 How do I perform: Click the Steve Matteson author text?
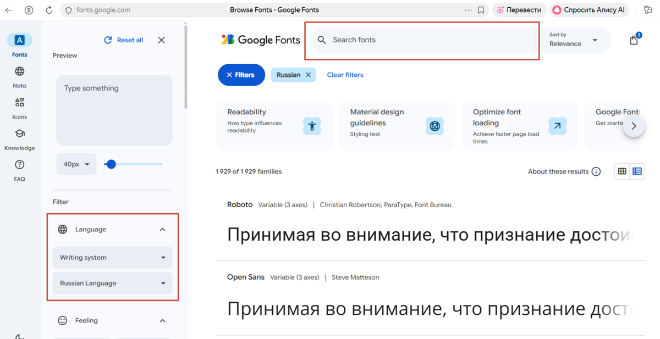[355, 277]
